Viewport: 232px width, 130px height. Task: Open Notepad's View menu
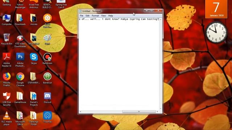click(x=103, y=16)
